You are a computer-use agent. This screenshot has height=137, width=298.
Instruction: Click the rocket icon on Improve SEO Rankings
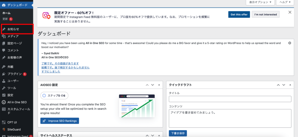click(x=44, y=121)
